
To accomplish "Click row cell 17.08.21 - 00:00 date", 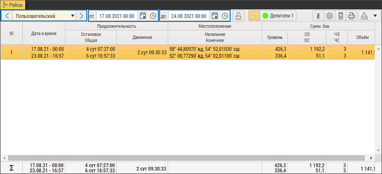I will pos(47,49).
